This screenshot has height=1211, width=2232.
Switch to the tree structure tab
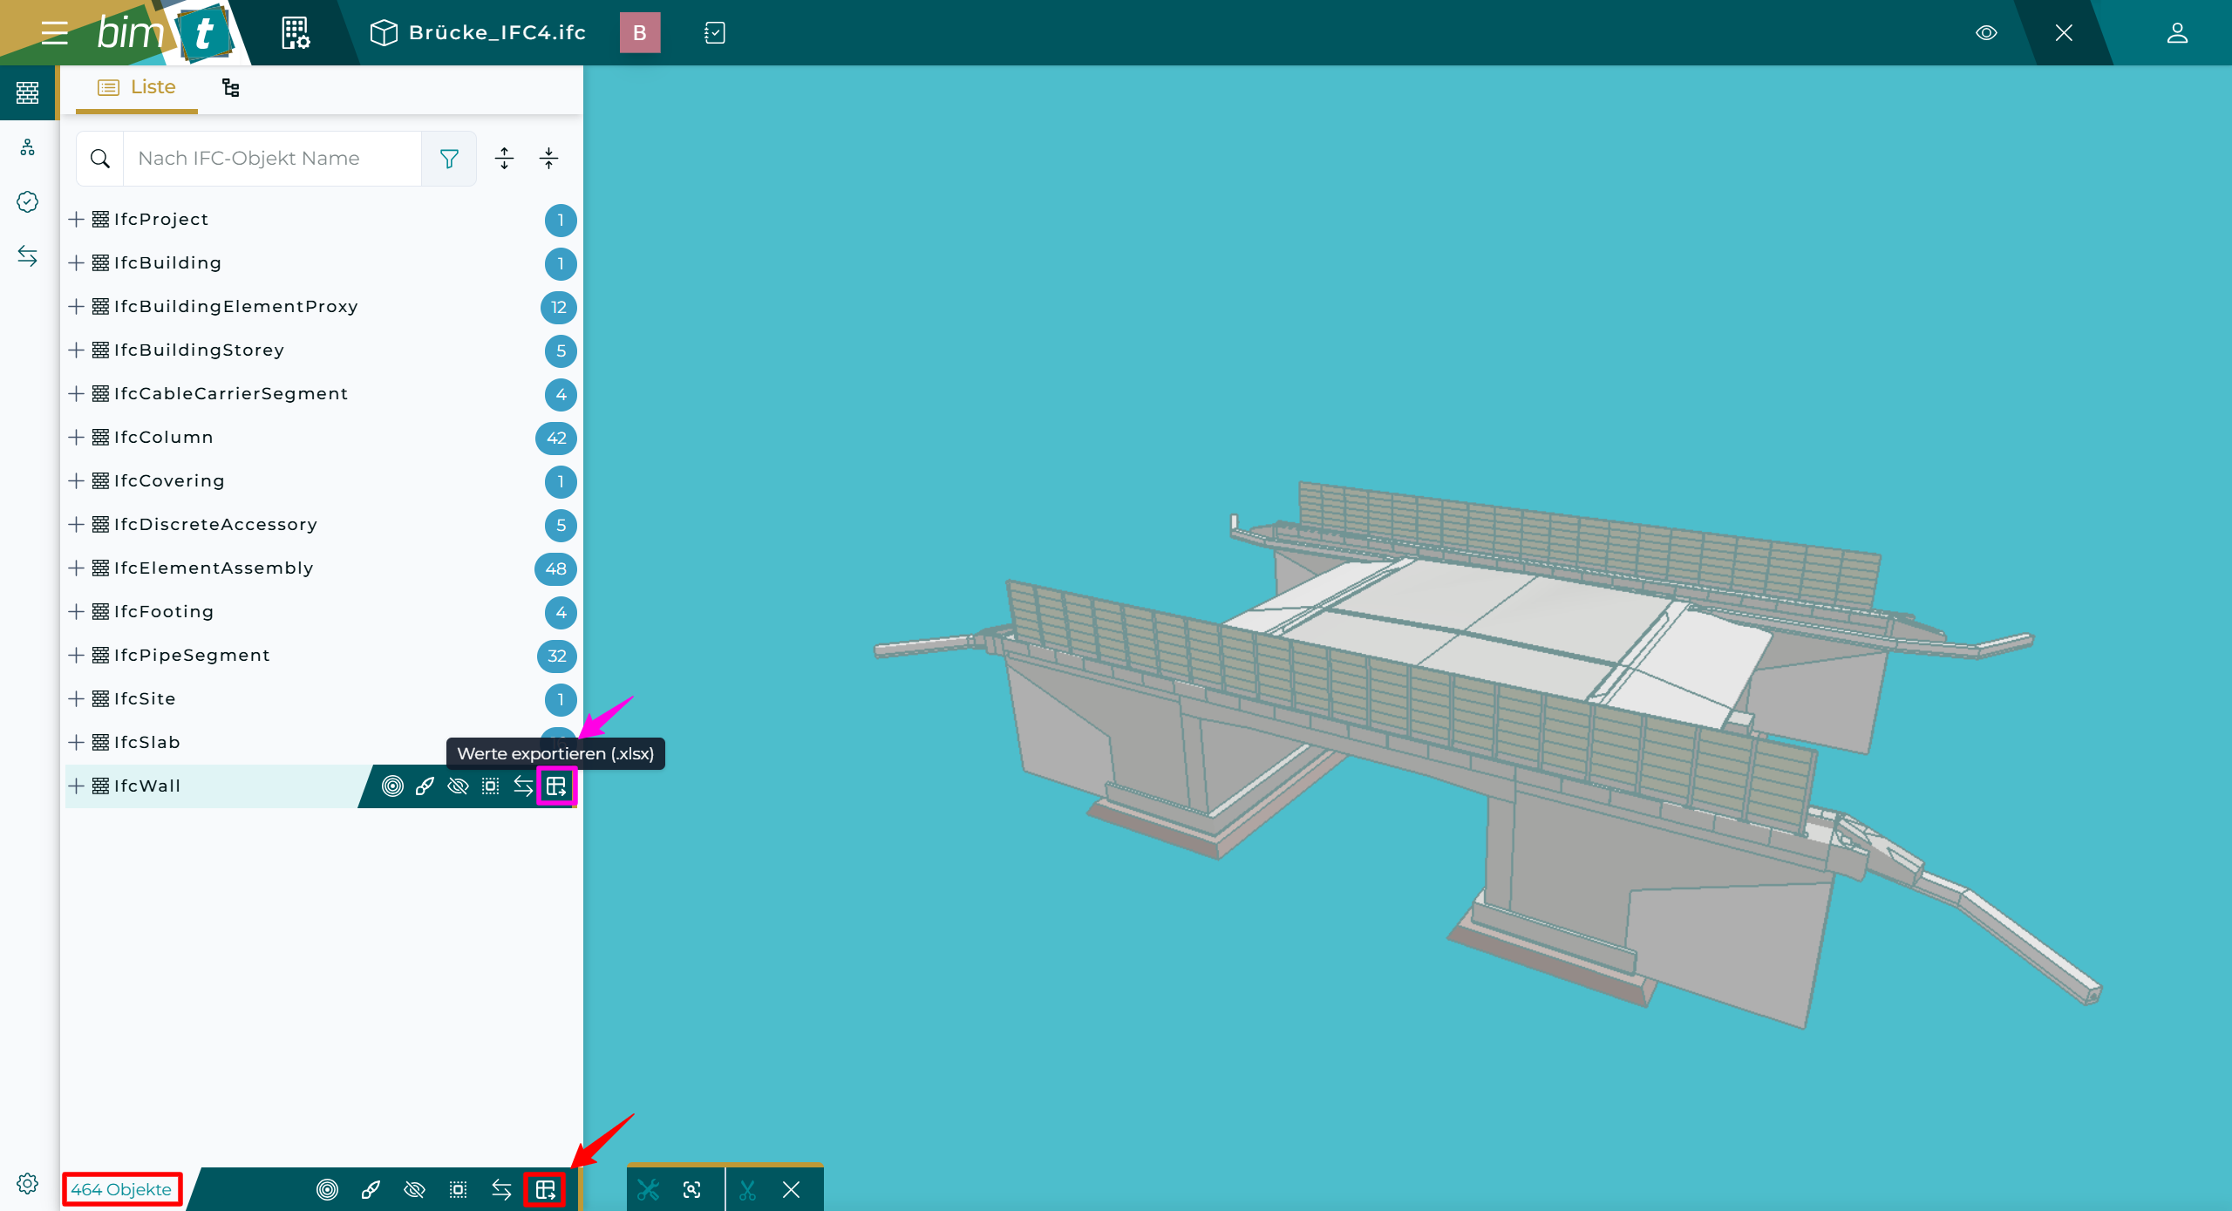(x=230, y=87)
